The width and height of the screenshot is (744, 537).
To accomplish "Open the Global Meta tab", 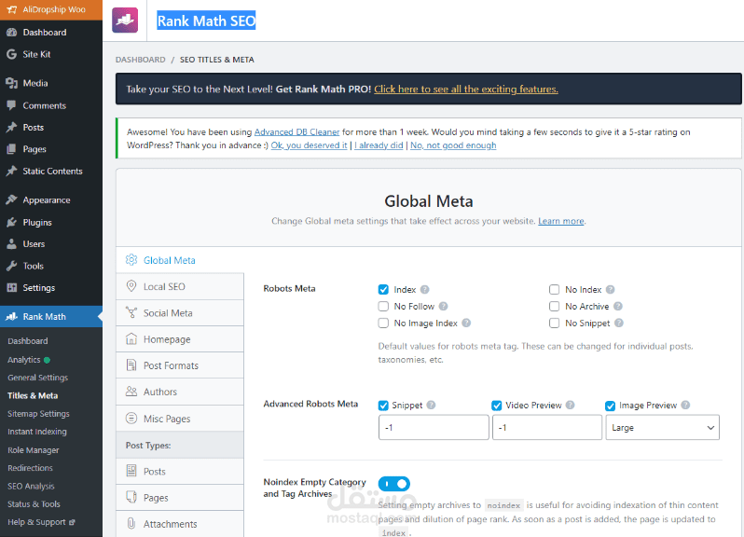I will 180,260.
